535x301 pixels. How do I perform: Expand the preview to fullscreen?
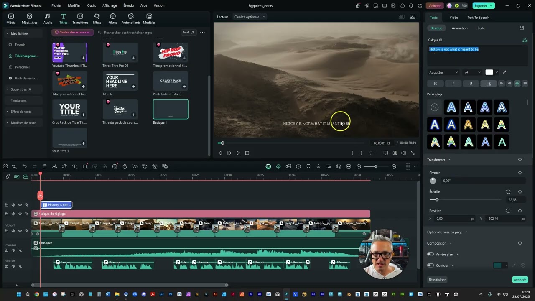coord(413,153)
